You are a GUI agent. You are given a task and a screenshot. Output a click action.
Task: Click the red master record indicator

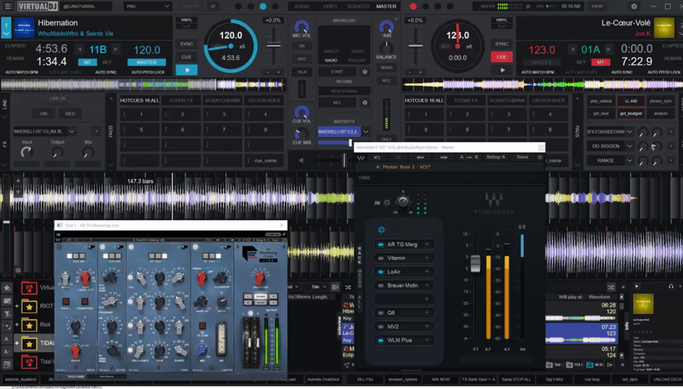(x=413, y=7)
